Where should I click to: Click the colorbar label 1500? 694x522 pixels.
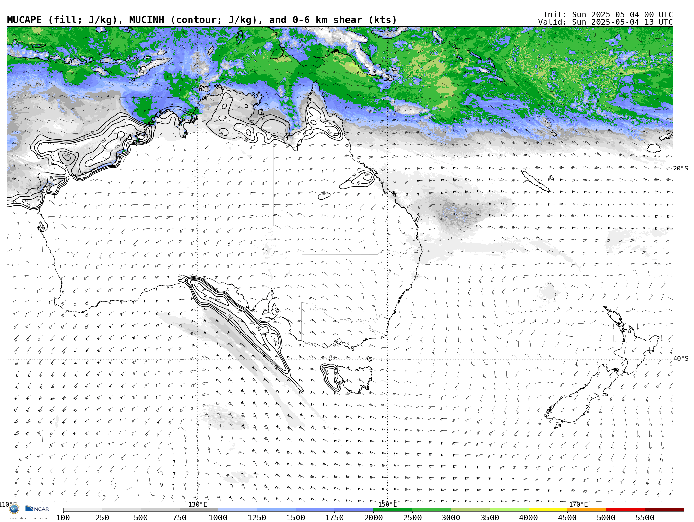[296, 518]
